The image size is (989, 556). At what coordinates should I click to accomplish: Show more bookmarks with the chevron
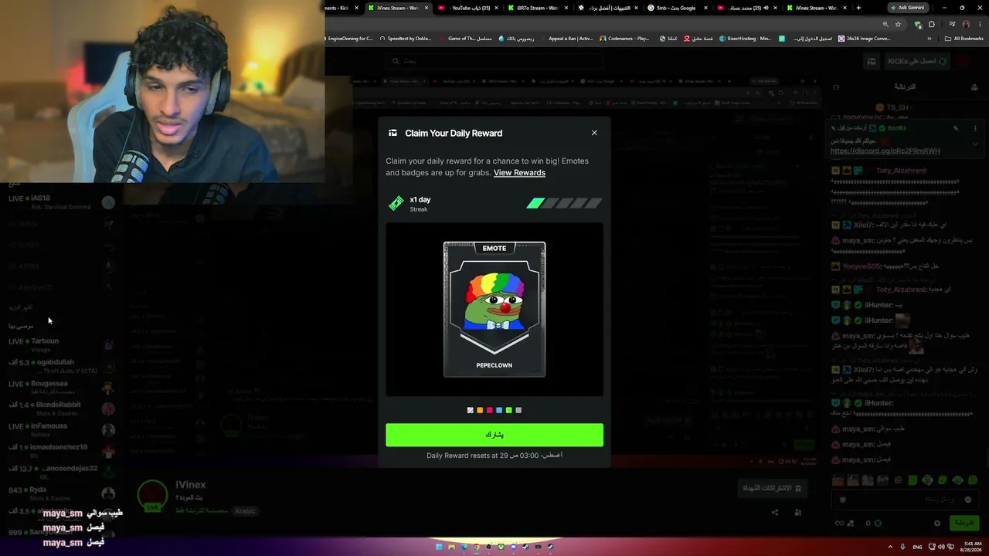pyautogui.click(x=930, y=38)
